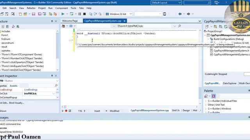Open the Tools menu
The image size is (250, 140).
click(73, 8)
